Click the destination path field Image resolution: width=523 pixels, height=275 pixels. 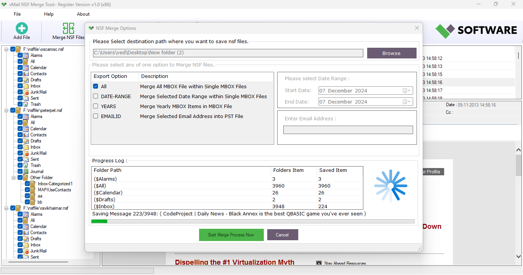228,53
